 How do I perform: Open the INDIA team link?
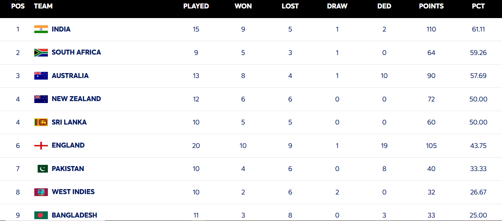pos(61,29)
